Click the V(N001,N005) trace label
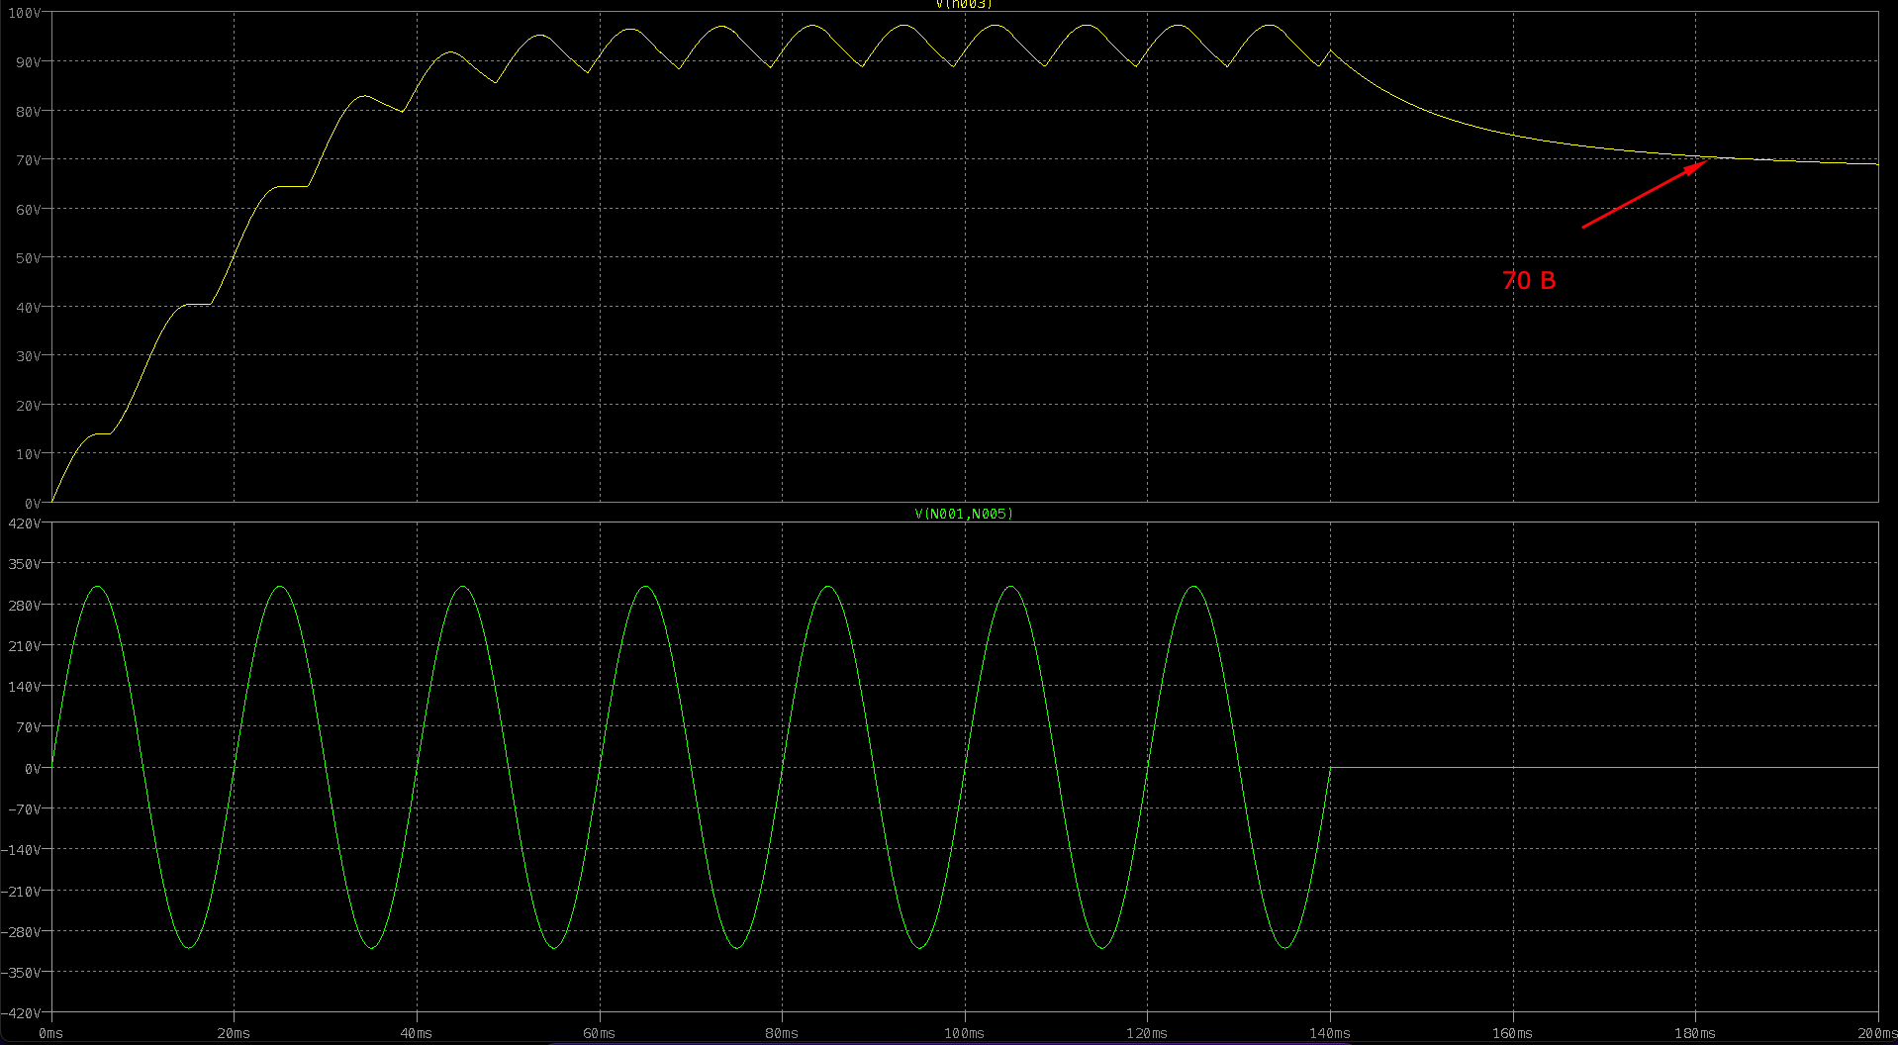This screenshot has width=1898, height=1045. coord(963,514)
